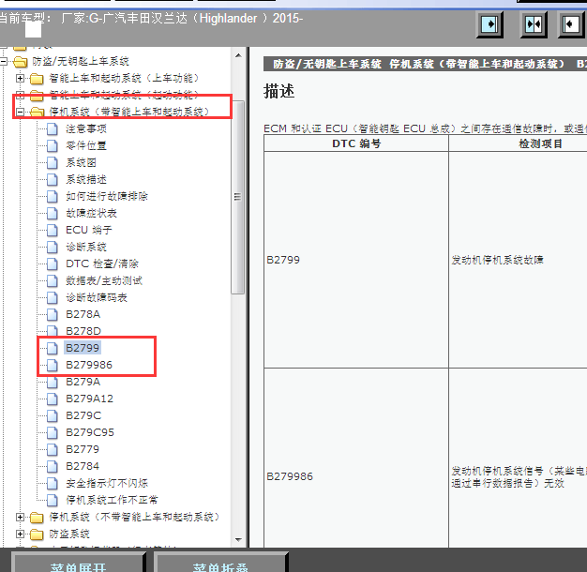Expand 智能上车和起动系统（起动功能） folder
587x572 pixels.
click(x=21, y=95)
